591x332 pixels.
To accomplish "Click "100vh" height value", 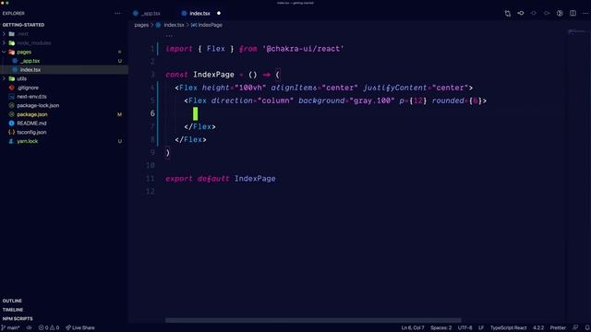I will (x=250, y=88).
